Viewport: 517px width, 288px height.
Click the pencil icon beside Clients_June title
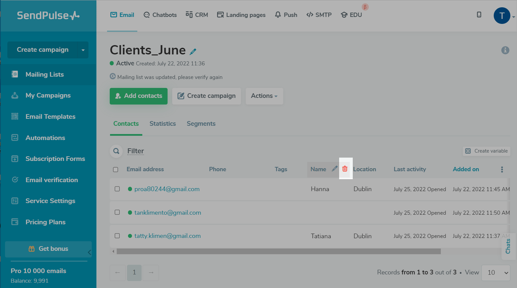coord(193,51)
